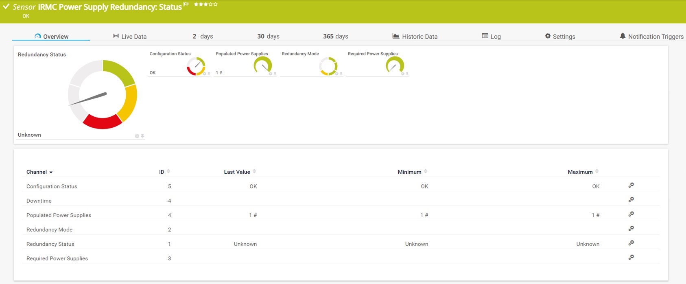Open settings gear for Downtime channel row

point(631,200)
